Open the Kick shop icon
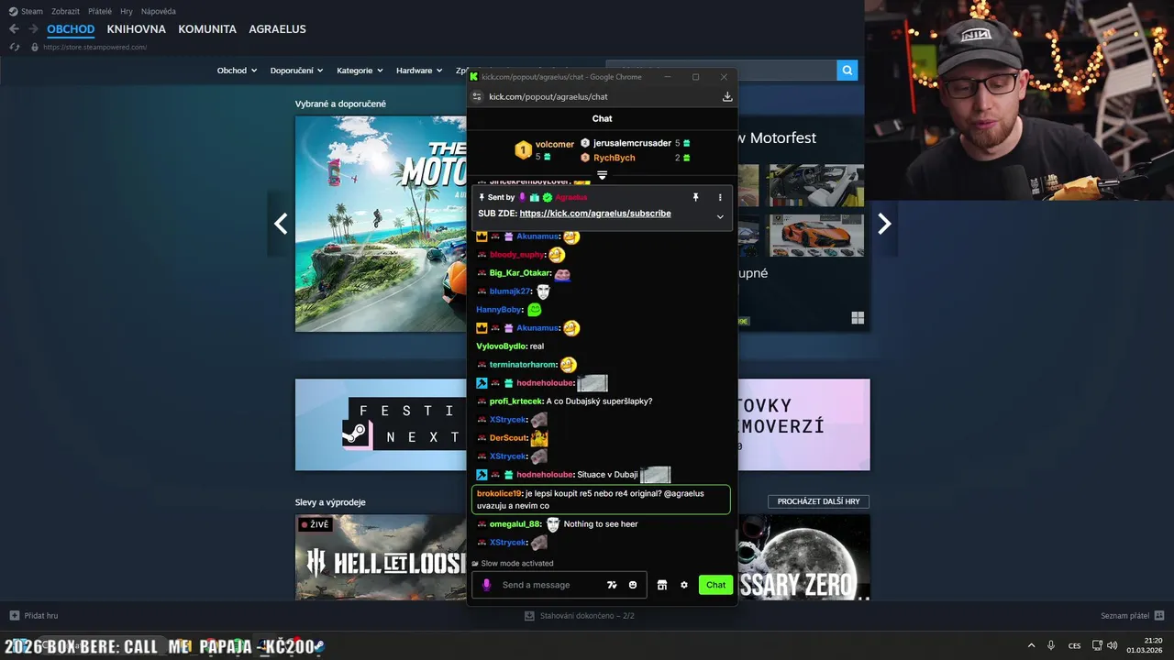 coord(661,585)
